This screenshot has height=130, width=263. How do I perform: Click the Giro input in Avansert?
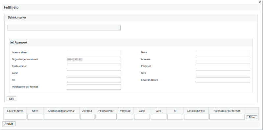coord(223,73)
